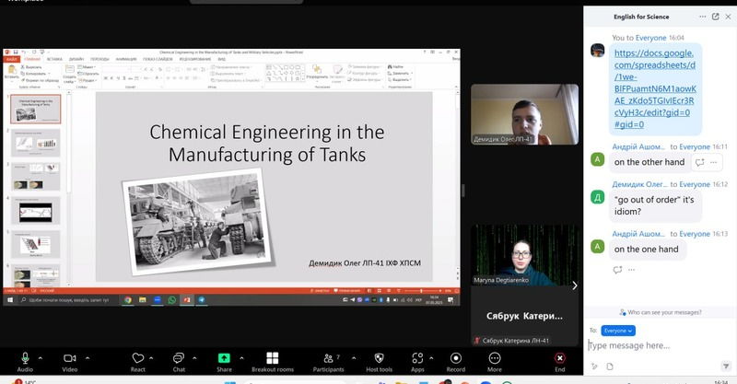Click Chrome icon in shared Windows taskbar
737x384 pixels.
click(x=127, y=300)
